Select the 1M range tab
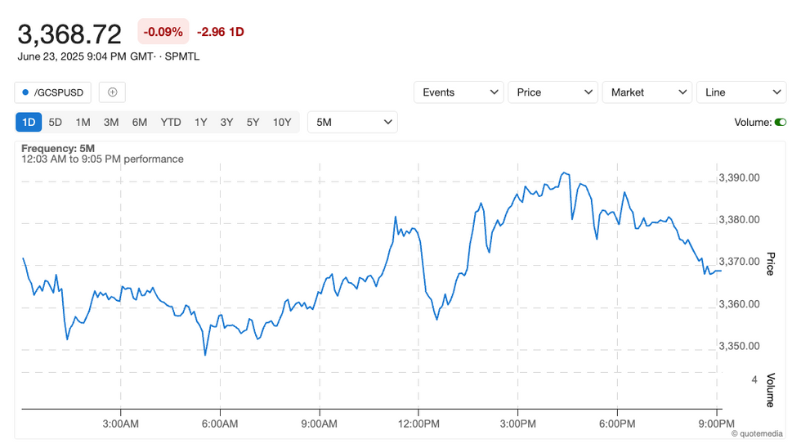 pos(83,123)
